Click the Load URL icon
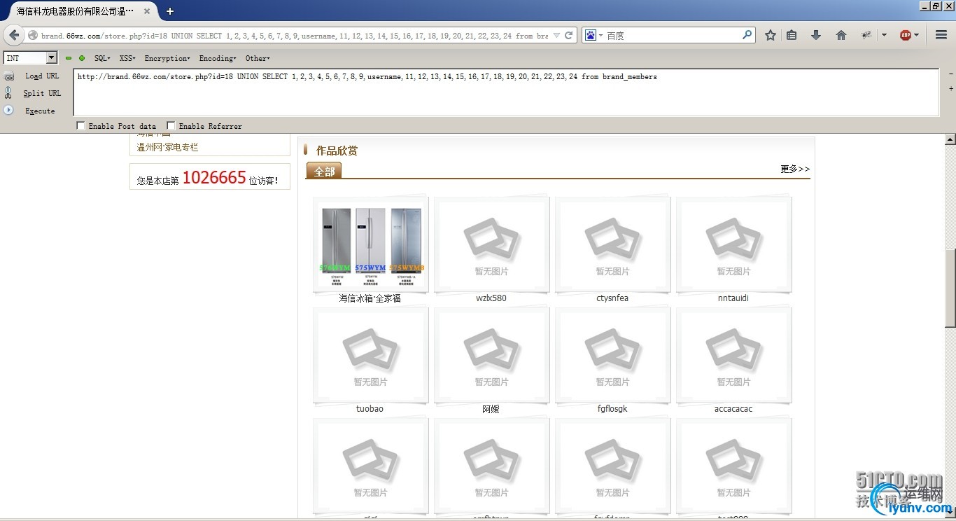The image size is (956, 521). [x=9, y=76]
